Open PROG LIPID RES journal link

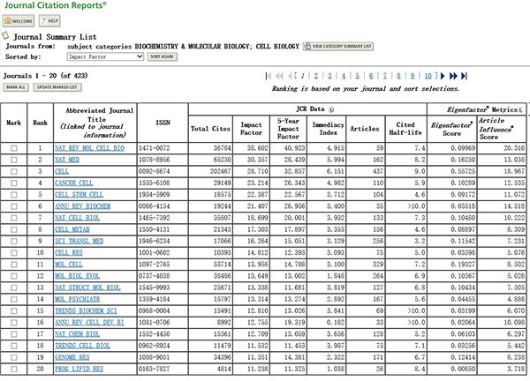coord(79,370)
